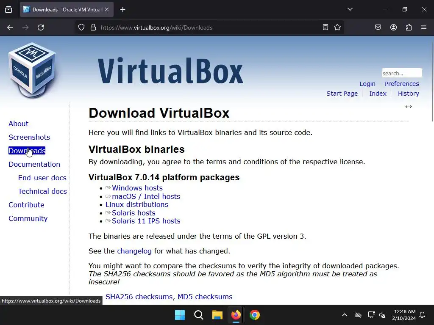This screenshot has width=434, height=325.
Task: Download the macOS / Intel hosts package
Action: (x=146, y=196)
